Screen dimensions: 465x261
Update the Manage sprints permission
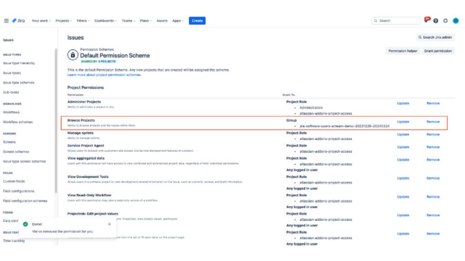click(403, 134)
